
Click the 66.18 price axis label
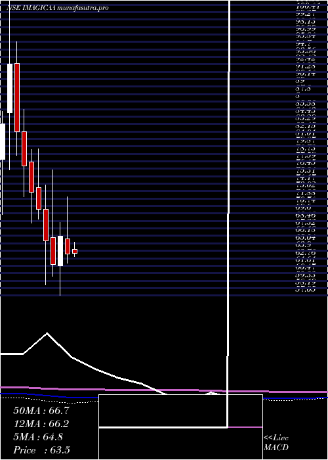coord(306,230)
